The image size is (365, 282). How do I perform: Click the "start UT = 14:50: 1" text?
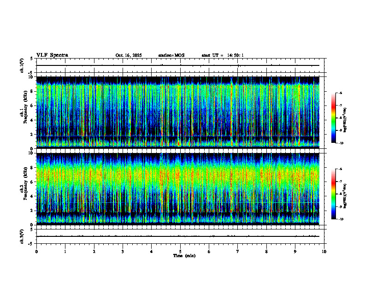point(223,55)
